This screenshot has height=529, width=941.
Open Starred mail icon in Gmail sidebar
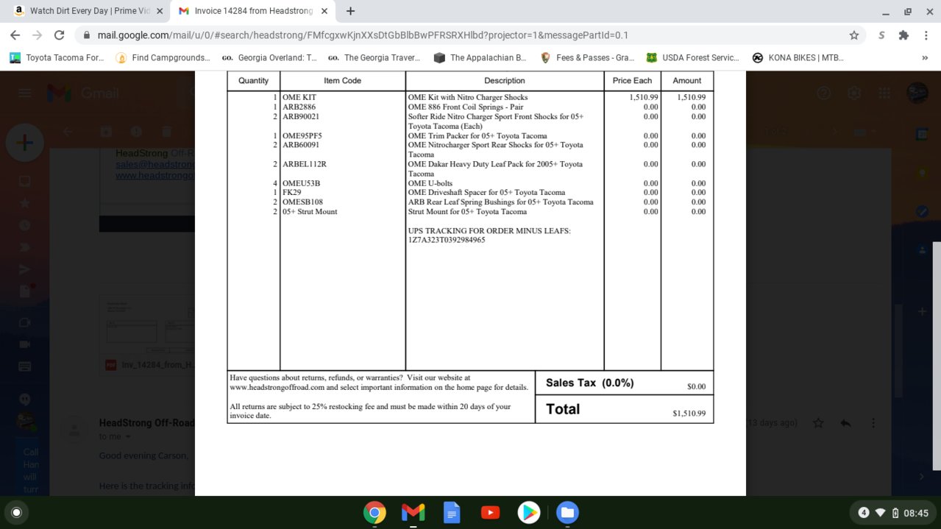(24, 203)
